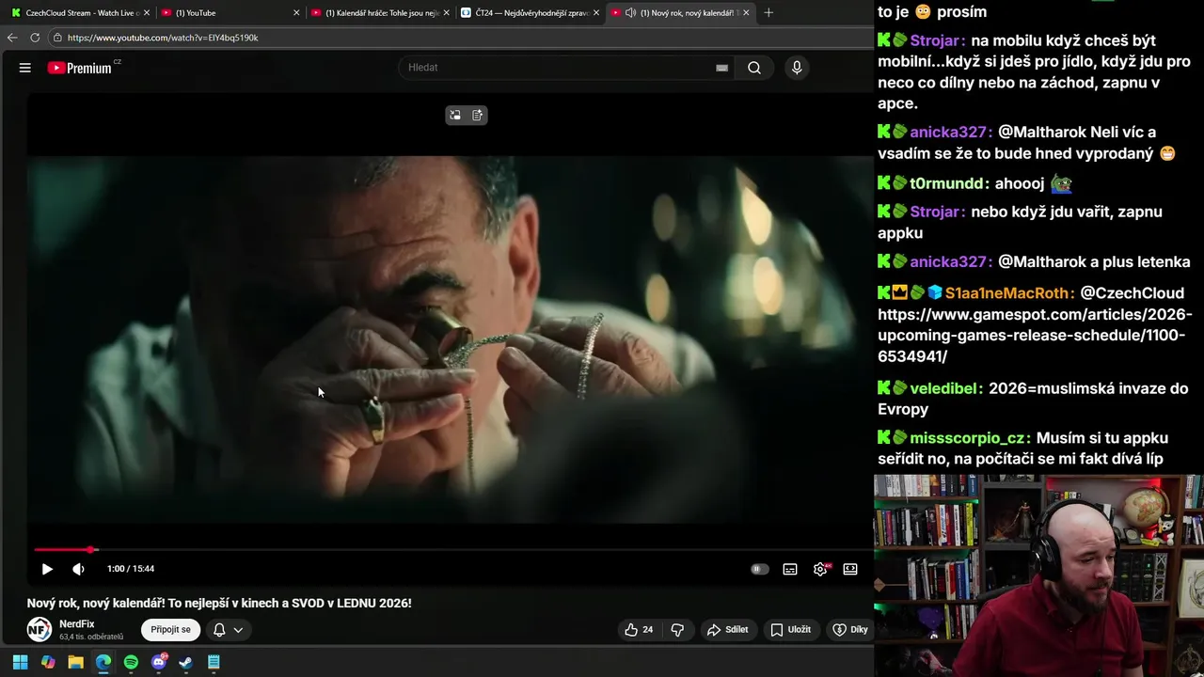1204x677 pixels.
Task: Open Microsoft Edge from the taskbar
Action: (x=103, y=662)
